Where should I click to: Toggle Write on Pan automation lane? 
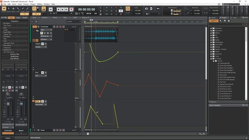click(46, 73)
